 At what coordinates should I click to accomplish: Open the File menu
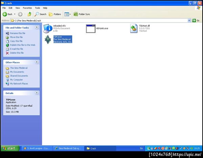point(4,8)
